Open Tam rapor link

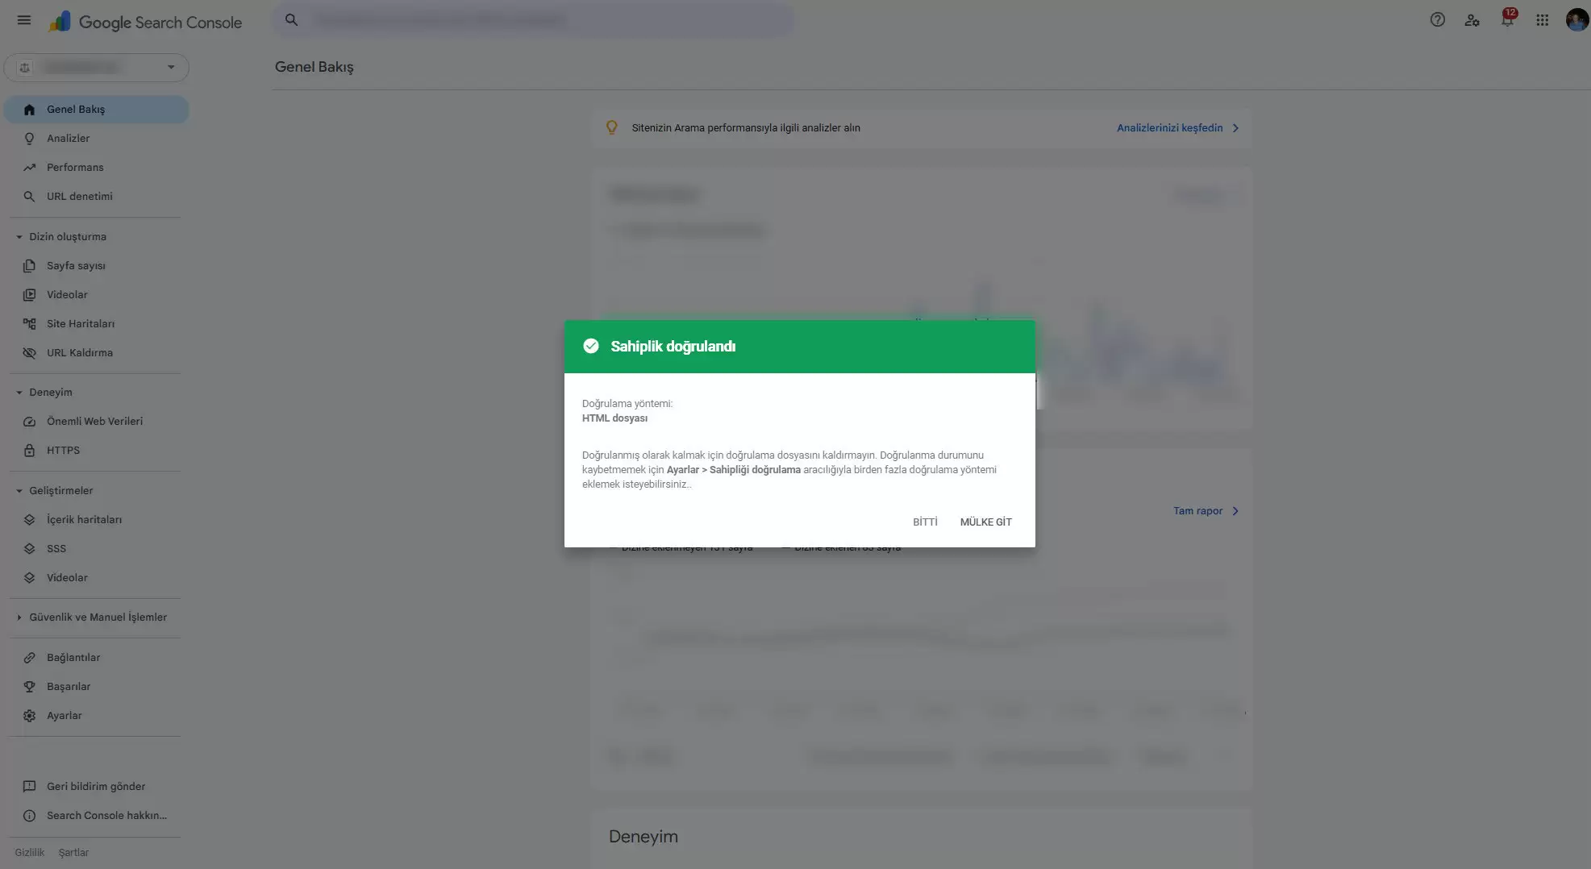coord(1197,511)
